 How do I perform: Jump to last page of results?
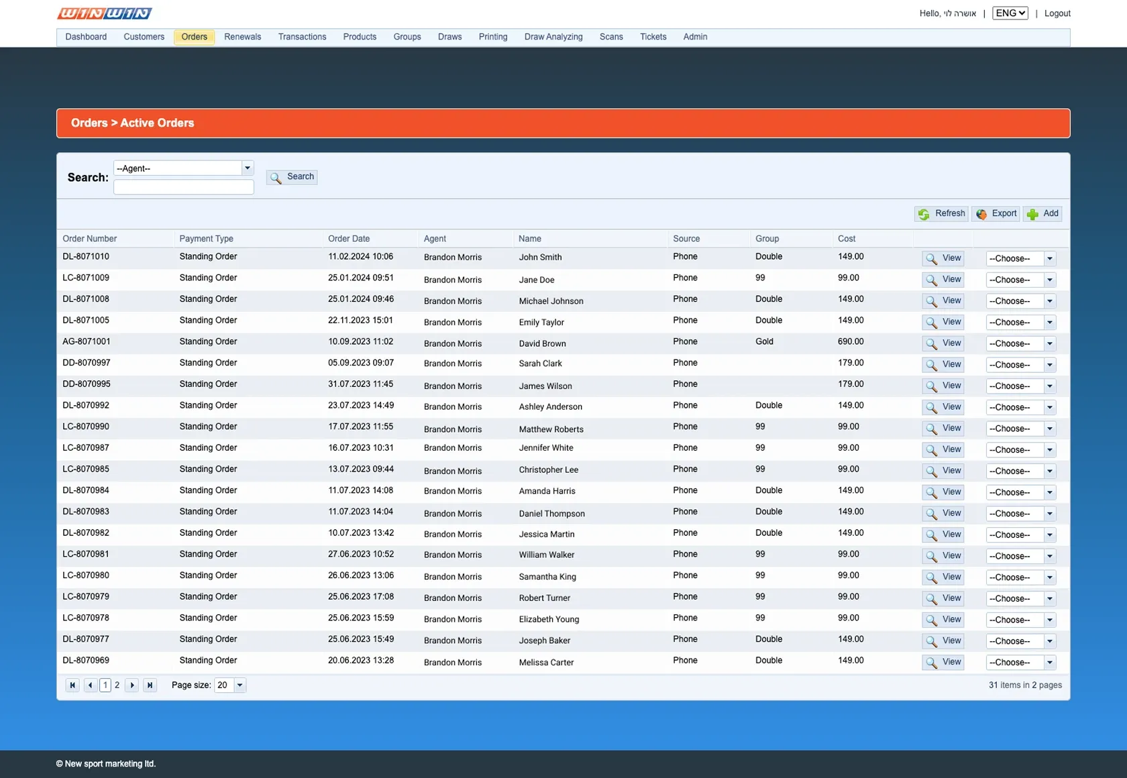pos(150,685)
